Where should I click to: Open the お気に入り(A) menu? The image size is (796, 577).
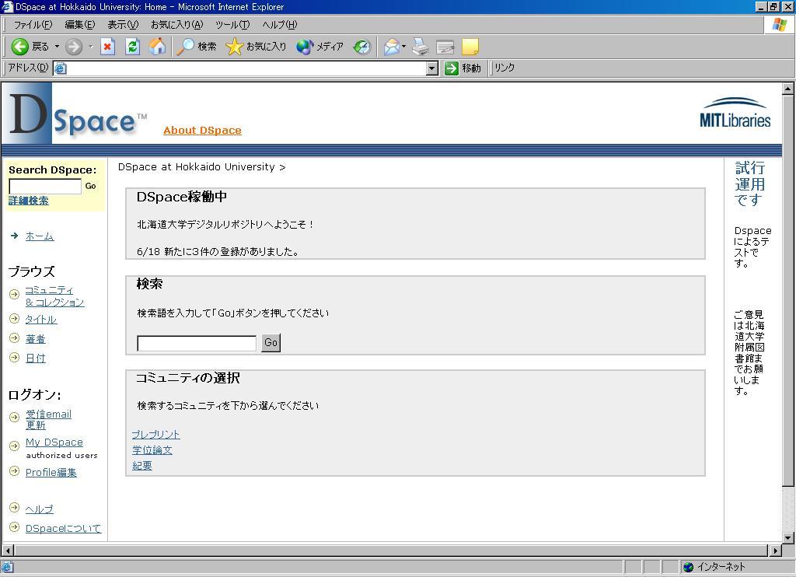pyautogui.click(x=176, y=24)
